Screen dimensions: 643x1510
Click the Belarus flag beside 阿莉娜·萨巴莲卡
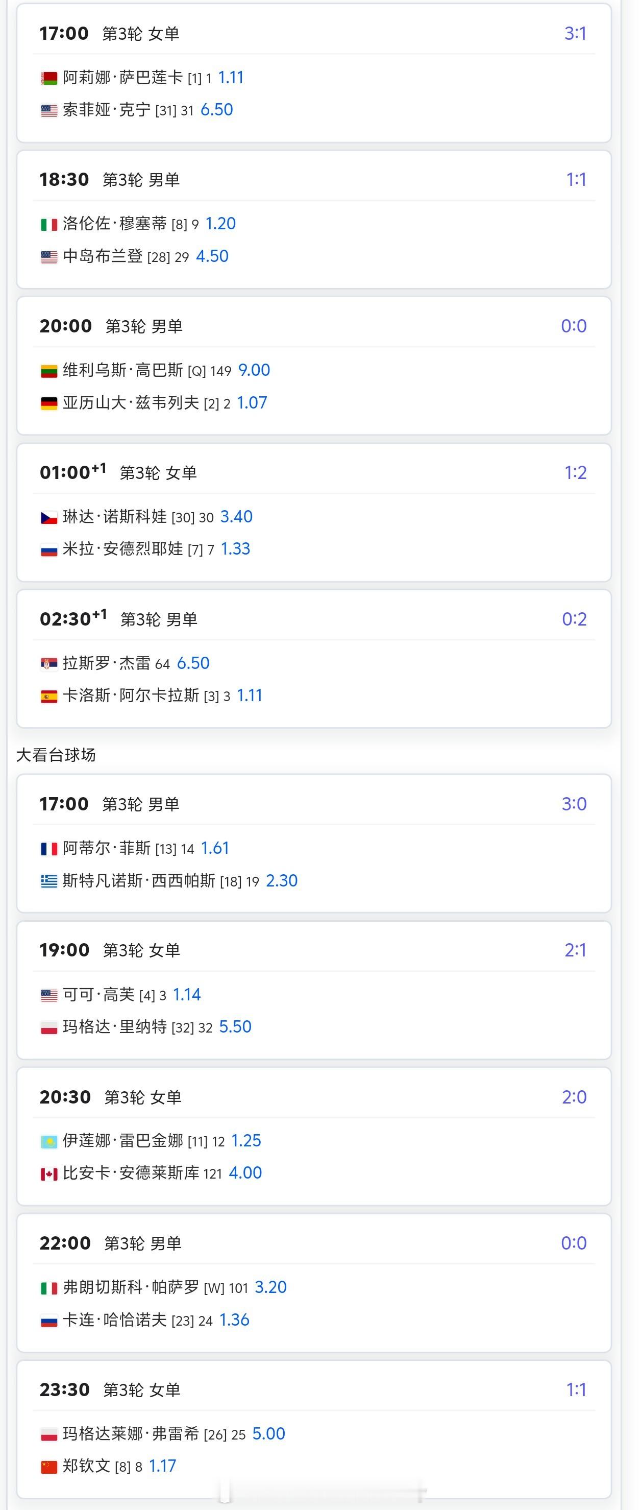click(x=49, y=79)
